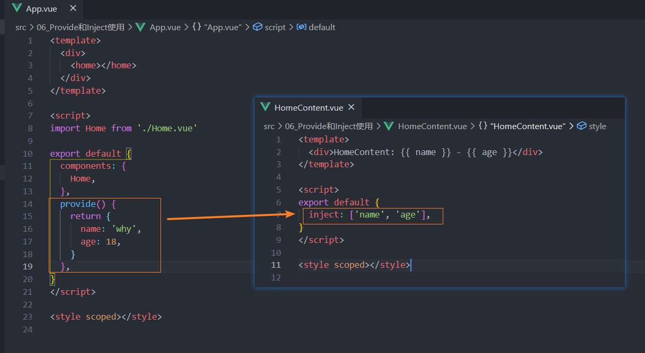The width and height of the screenshot is (645, 353).
Task: Click the style breadcrumb in HomeContent.vue
Action: pyautogui.click(x=597, y=126)
